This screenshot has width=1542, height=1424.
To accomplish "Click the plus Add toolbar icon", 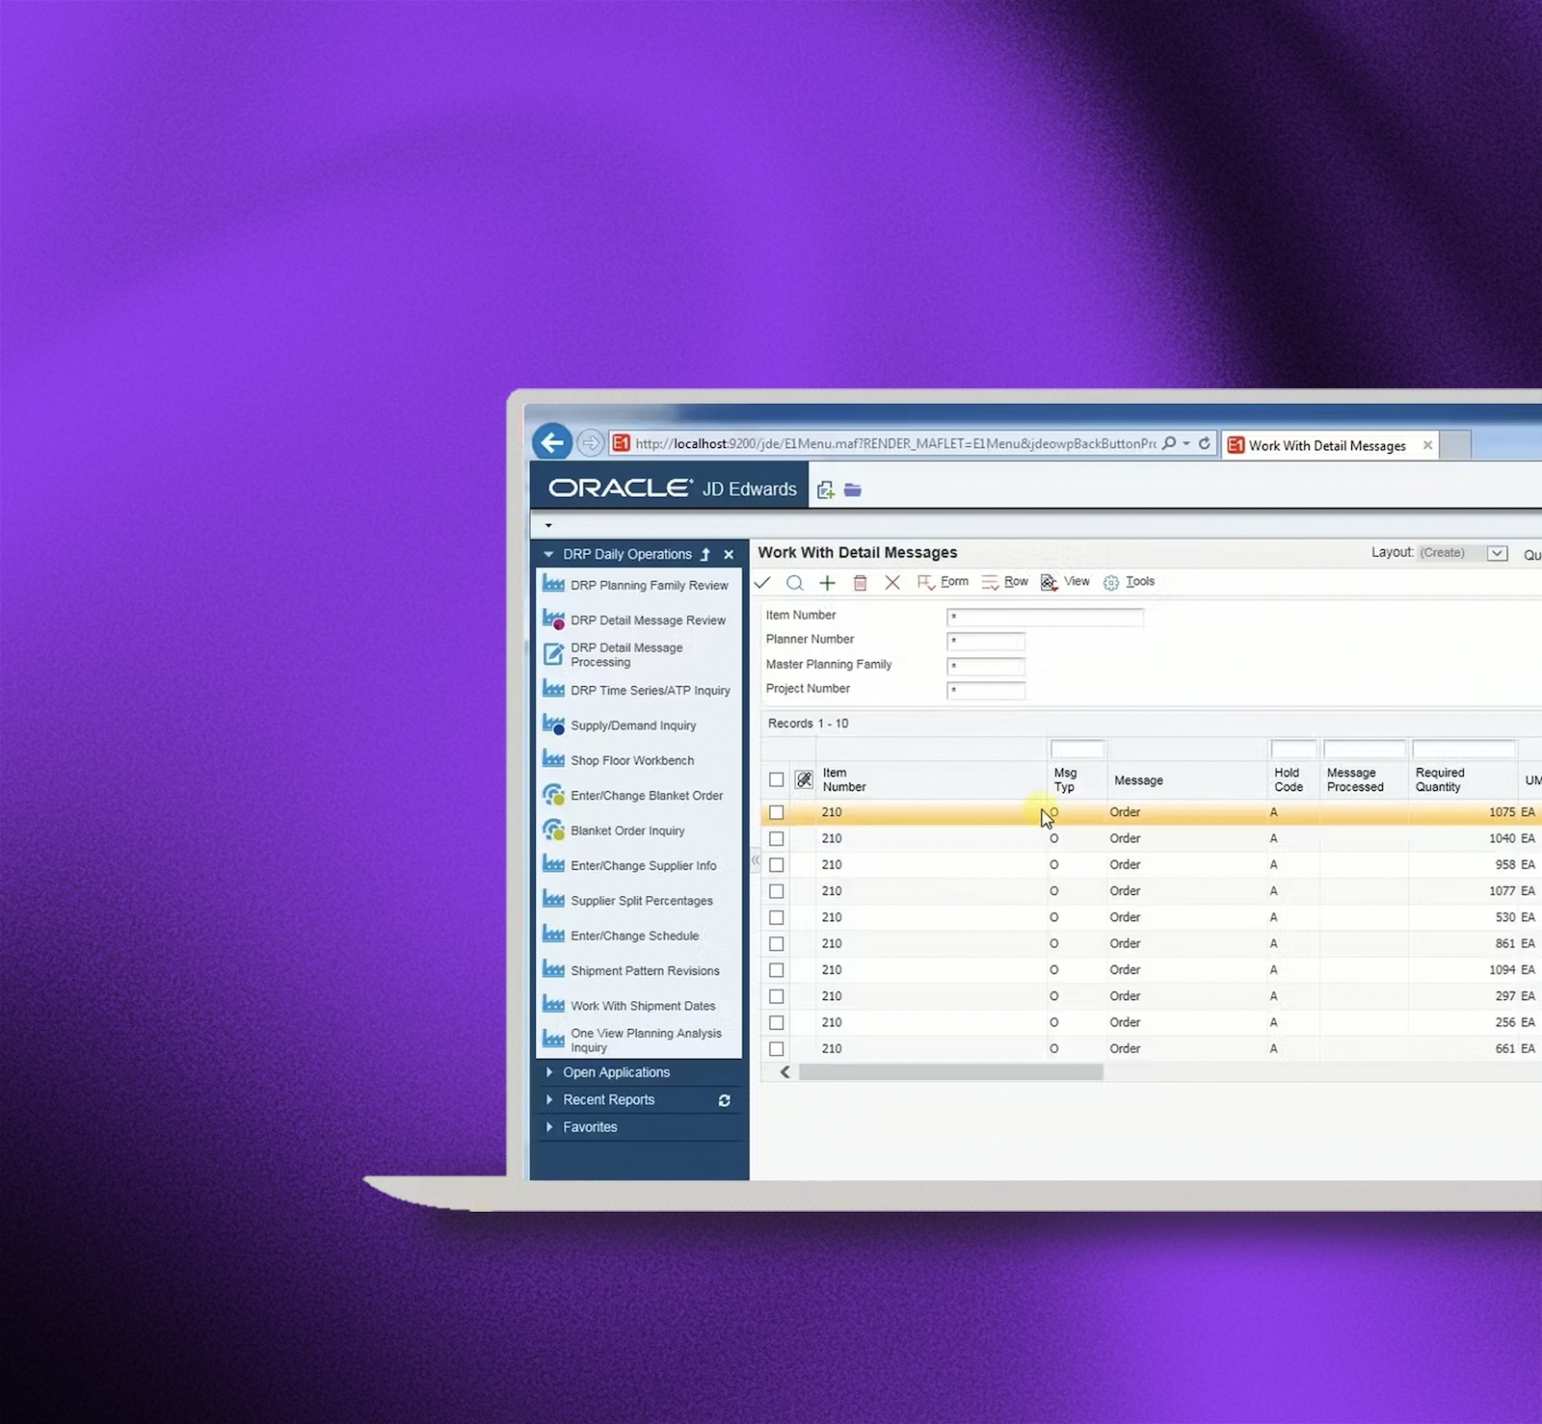I will click(x=827, y=582).
